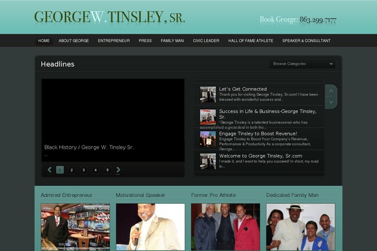Go to slide page 2
The height and width of the screenshot is (251, 377).
click(x=72, y=170)
